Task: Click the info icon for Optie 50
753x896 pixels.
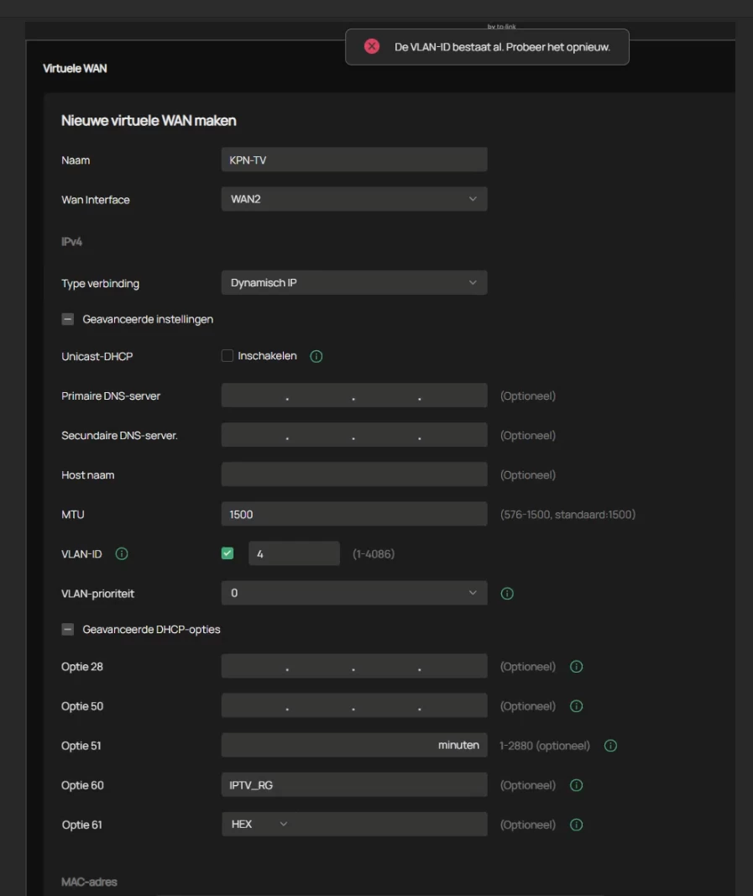Action: [x=576, y=706]
